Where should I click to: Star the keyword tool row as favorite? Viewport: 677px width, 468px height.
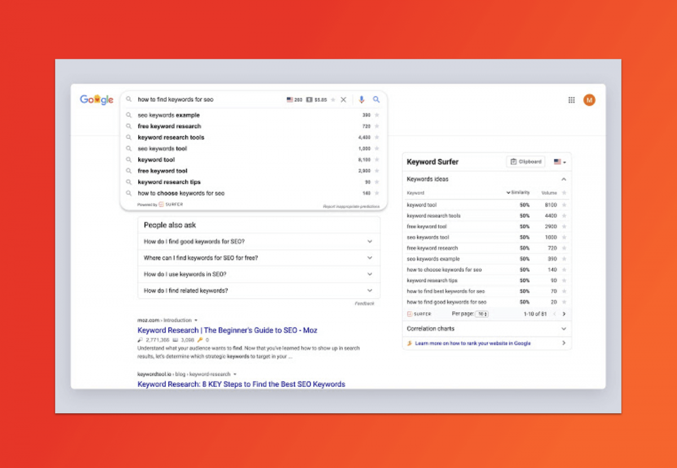[564, 204]
